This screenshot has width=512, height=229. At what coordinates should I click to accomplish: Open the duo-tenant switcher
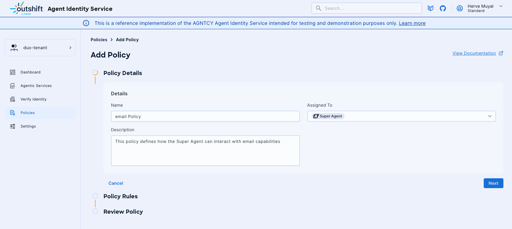(40, 48)
